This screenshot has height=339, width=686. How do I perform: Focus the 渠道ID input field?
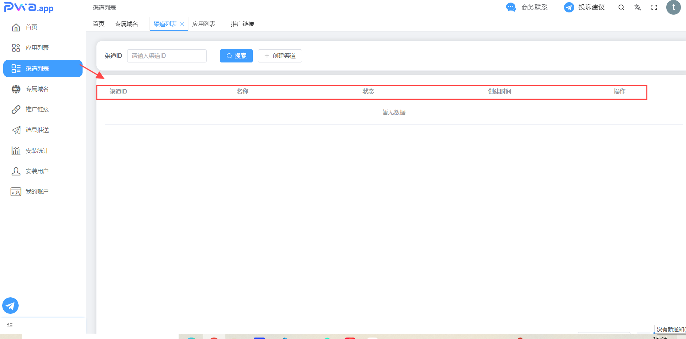[x=167, y=56]
